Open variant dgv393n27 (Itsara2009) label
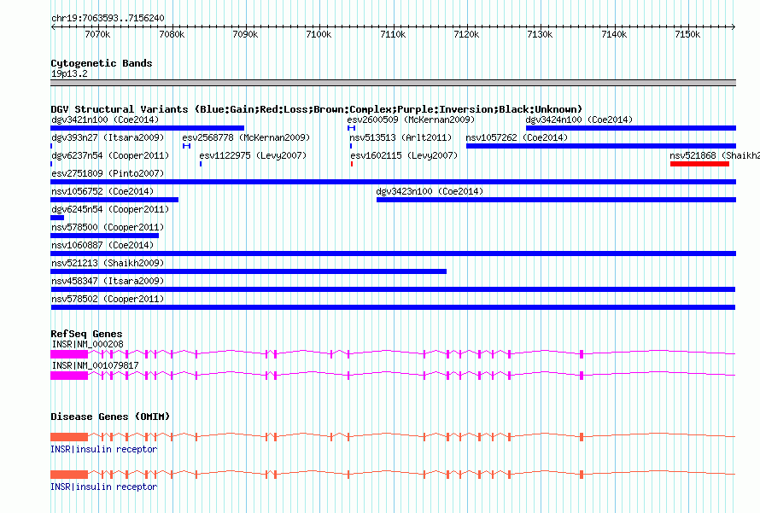The height and width of the screenshot is (513, 760). point(108,137)
